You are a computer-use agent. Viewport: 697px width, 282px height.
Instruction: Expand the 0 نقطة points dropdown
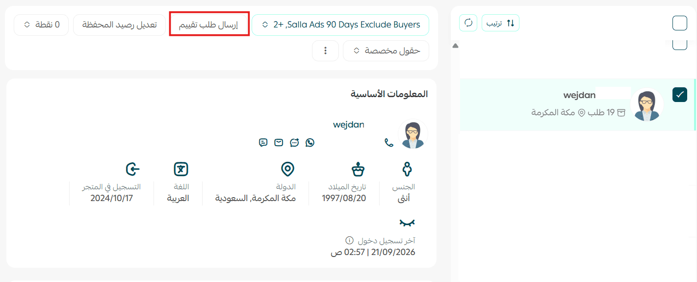(41, 25)
